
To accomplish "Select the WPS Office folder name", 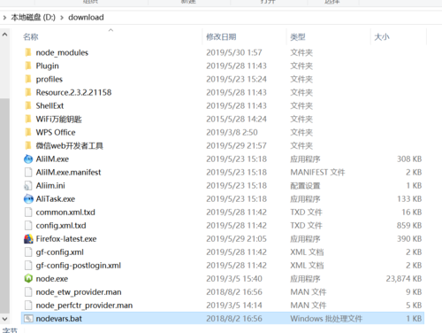I will coord(56,132).
